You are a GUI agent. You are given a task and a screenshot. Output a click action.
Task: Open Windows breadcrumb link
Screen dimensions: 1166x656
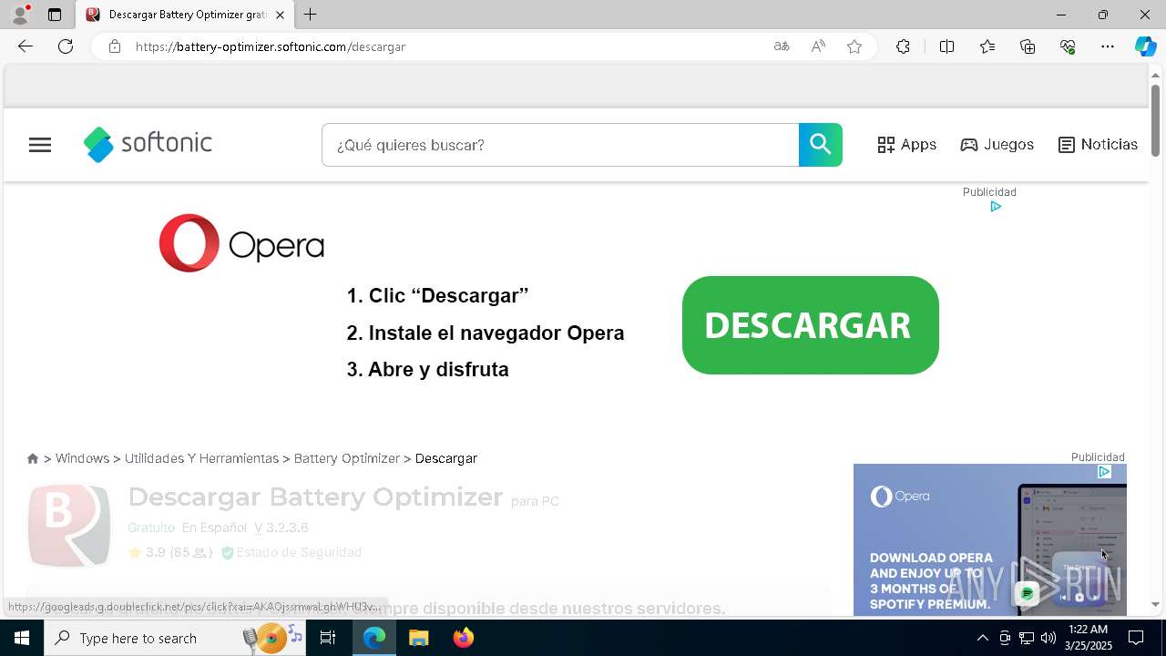[x=82, y=458]
